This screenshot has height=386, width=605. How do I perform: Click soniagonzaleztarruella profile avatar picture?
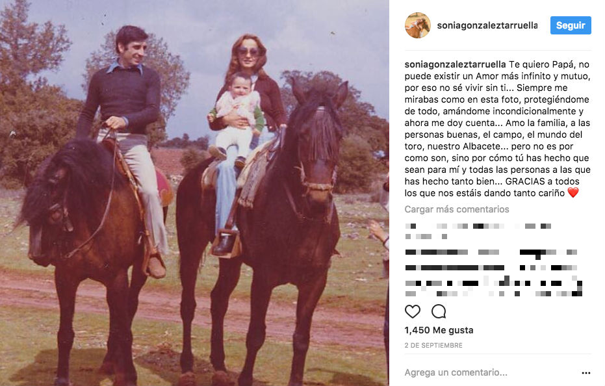[417, 25]
